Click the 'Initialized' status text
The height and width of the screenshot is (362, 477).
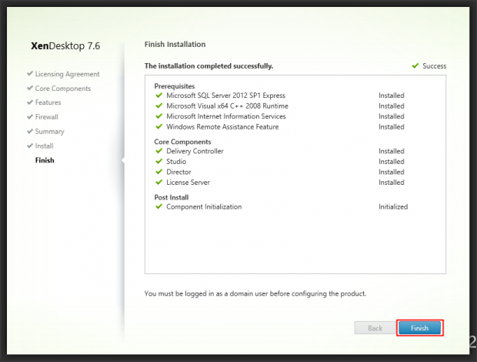[393, 206]
